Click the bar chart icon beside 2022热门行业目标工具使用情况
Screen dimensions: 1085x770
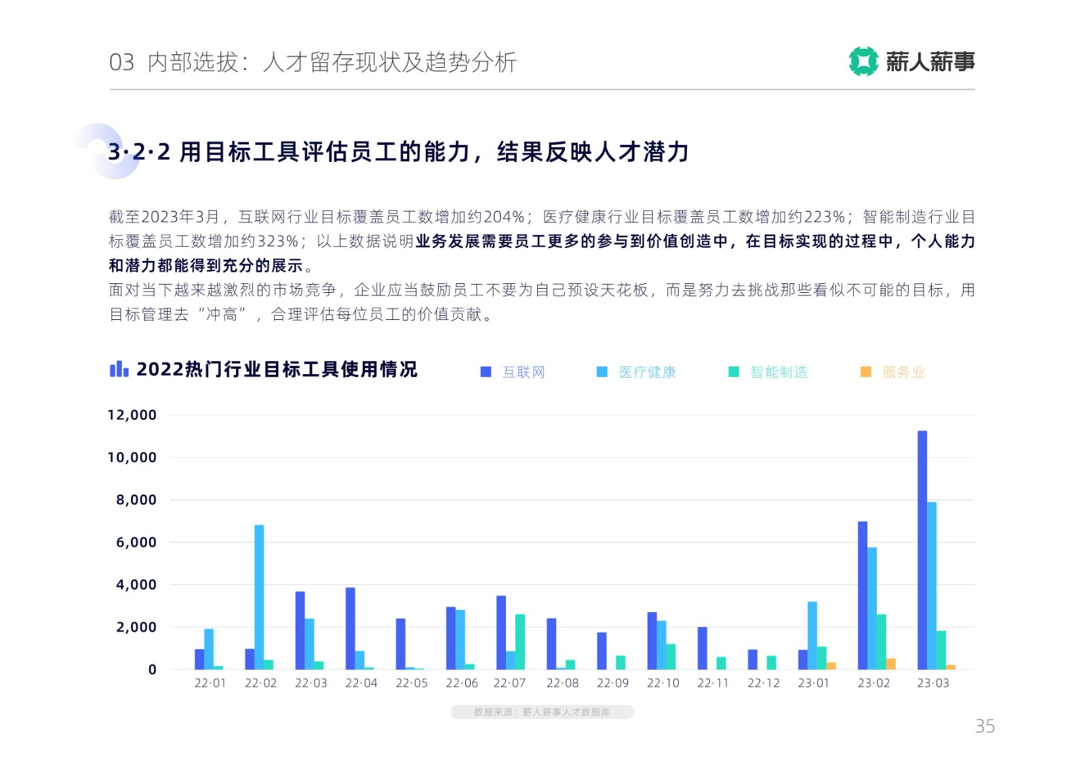coord(119,369)
